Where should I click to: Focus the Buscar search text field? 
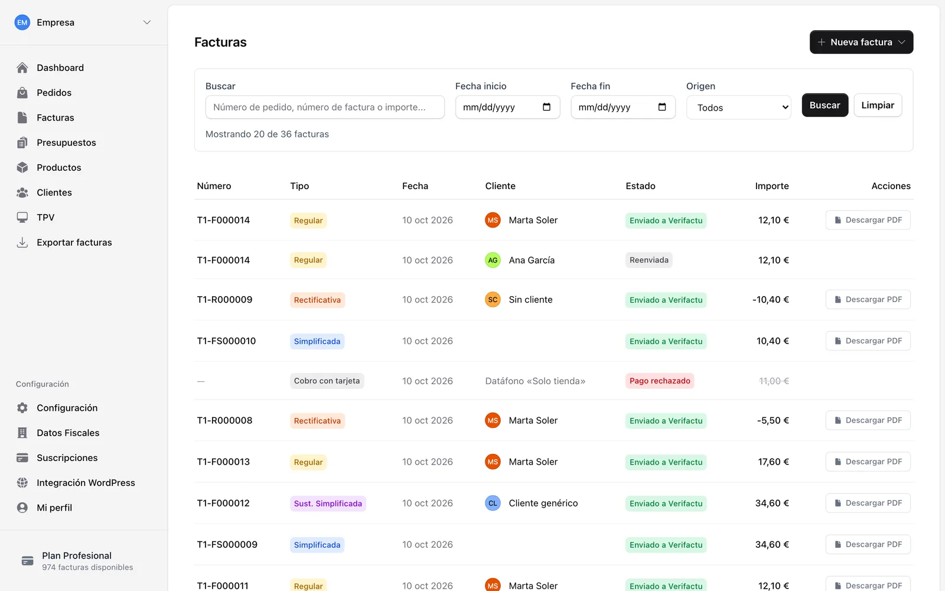(325, 107)
